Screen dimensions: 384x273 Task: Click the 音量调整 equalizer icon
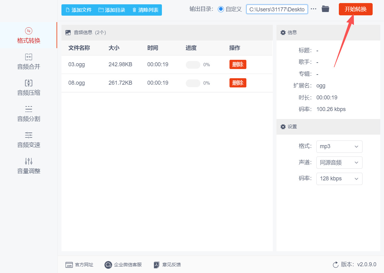click(29, 161)
